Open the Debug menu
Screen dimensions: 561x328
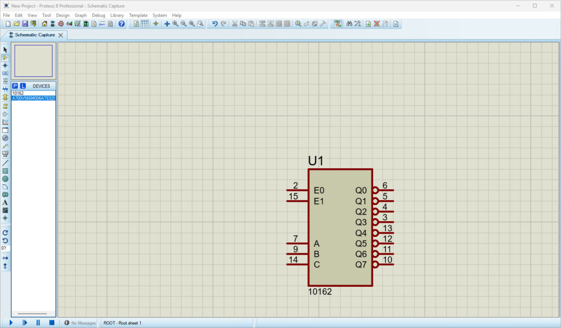click(x=99, y=15)
